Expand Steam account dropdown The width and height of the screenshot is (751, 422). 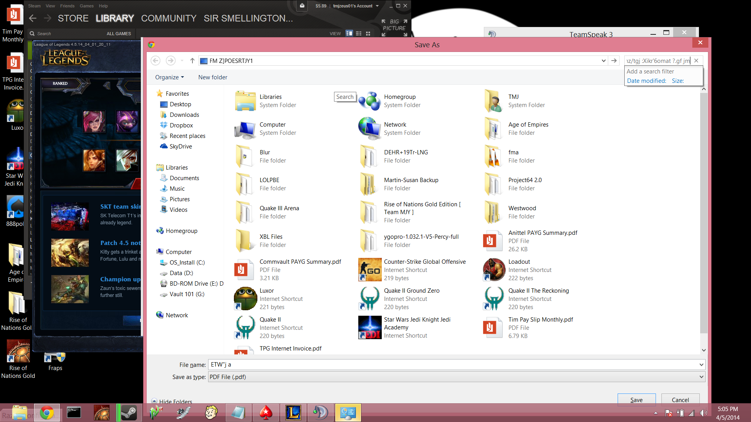[x=377, y=6]
